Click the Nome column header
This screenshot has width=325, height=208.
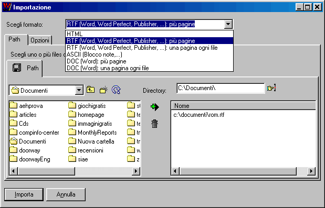[243, 106]
